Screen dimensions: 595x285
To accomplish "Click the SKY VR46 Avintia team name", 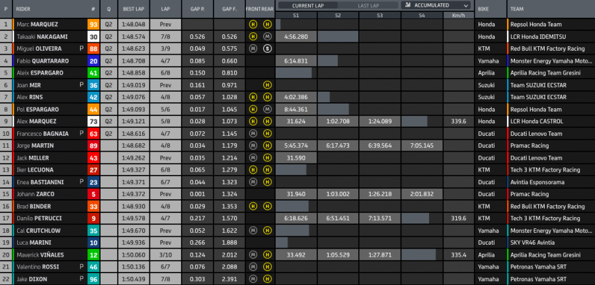I will [533, 242].
